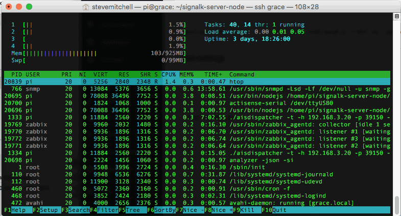The image size is (401, 216).
Task: Click the Swp swap meter bar
Action: 99,61
